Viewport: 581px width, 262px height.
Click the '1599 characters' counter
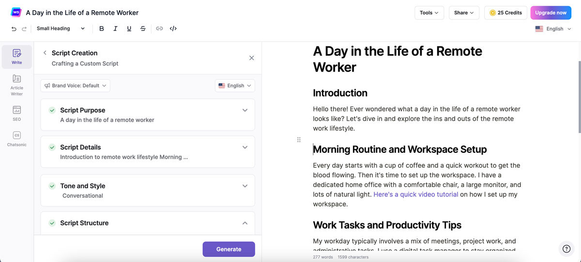(353, 257)
